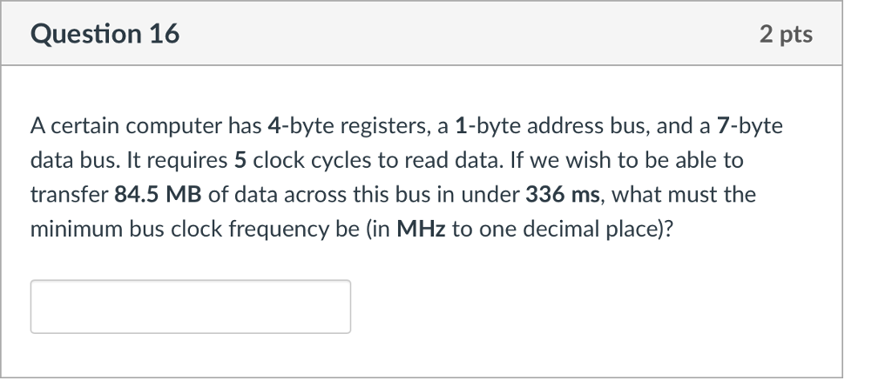892x387 pixels.
Task: Click the bold 4 before byte registers
Action: point(274,125)
